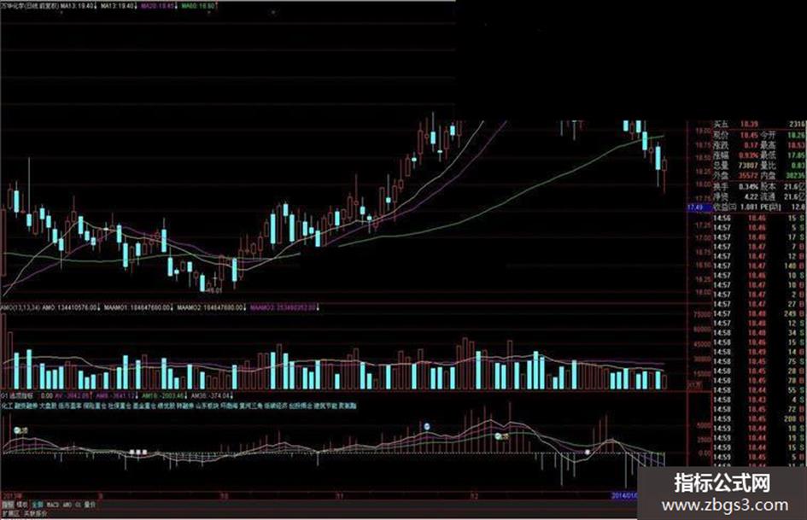
Task: Click the 2014/01 date marker on time axis
Action: coord(623,495)
